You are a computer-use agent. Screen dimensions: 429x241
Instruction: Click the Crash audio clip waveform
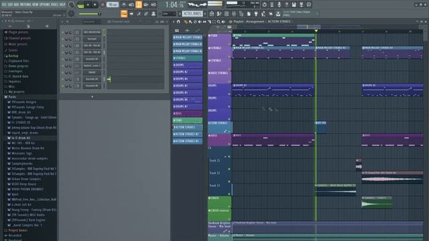pos(377,204)
